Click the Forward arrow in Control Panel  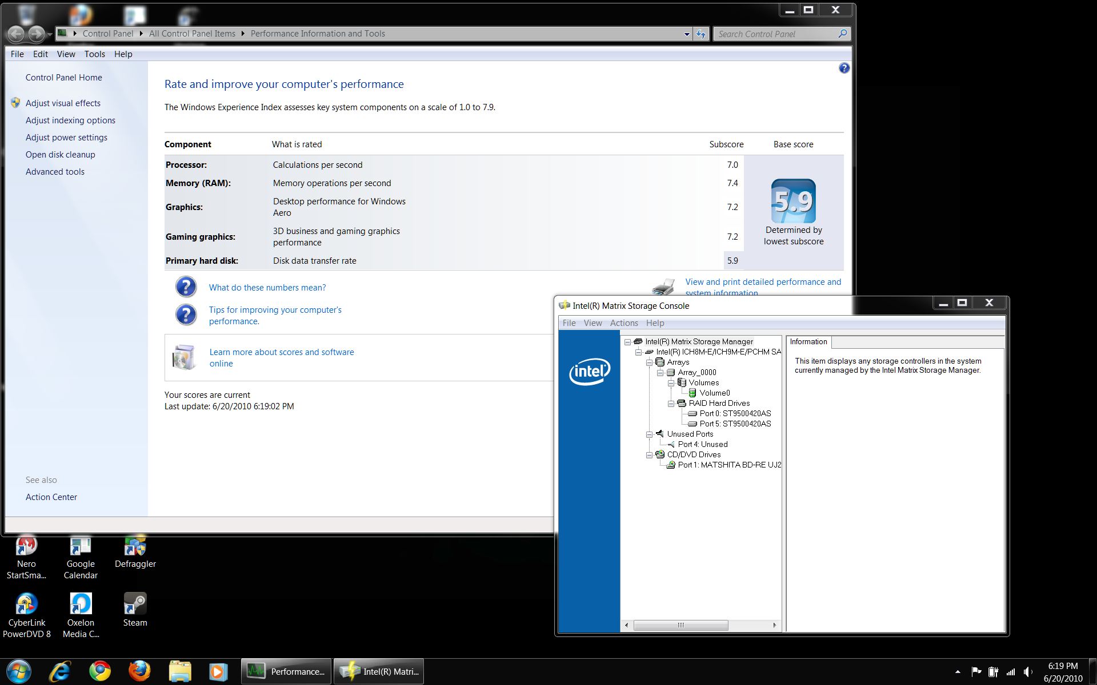pos(36,34)
